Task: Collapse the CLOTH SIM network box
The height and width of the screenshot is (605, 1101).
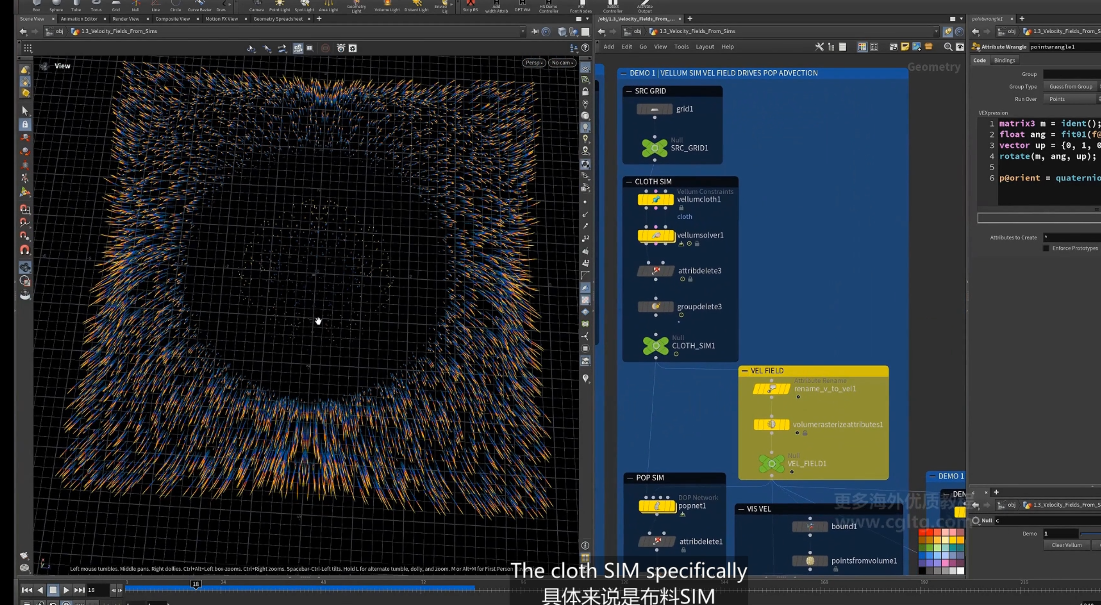Action: click(x=629, y=182)
